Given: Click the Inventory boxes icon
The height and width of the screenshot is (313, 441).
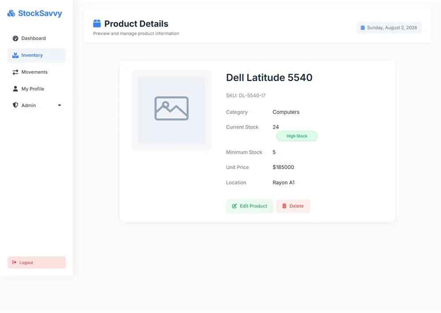Looking at the screenshot, I should point(15,55).
